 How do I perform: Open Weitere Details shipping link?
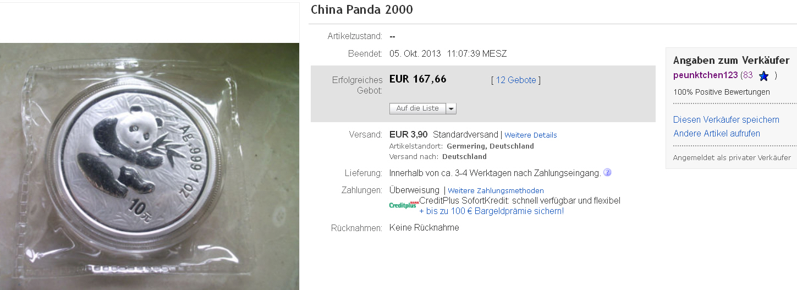[x=531, y=135]
